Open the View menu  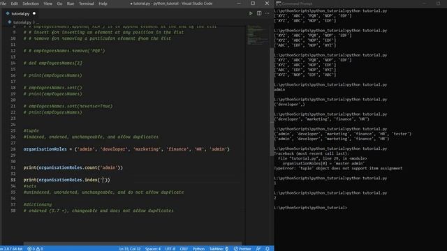click(48, 3)
